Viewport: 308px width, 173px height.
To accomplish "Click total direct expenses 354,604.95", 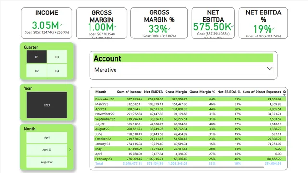I will pyautogui.click(x=273, y=163).
